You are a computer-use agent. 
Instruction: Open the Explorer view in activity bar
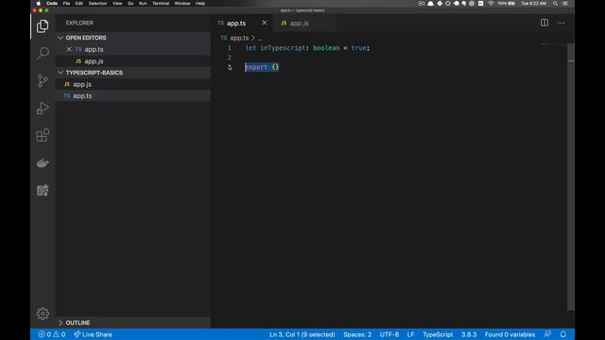point(43,26)
